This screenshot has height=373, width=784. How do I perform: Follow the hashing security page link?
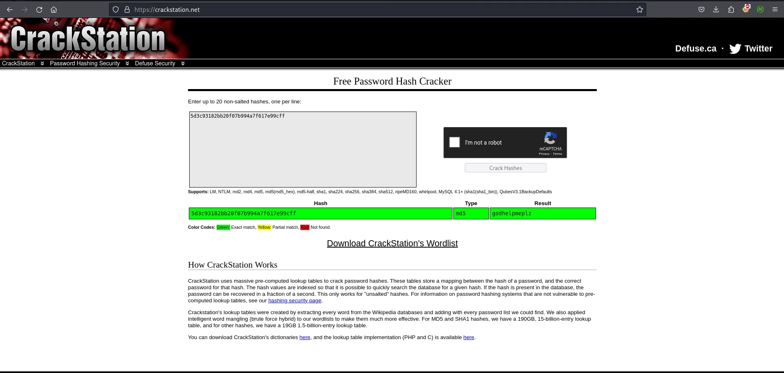[x=295, y=301]
